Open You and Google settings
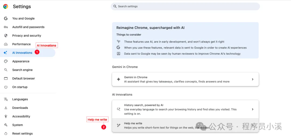This screenshot has height=138, width=291. click(23, 18)
